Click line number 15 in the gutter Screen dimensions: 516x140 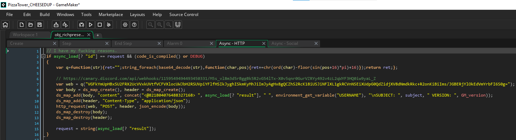click(x=37, y=129)
